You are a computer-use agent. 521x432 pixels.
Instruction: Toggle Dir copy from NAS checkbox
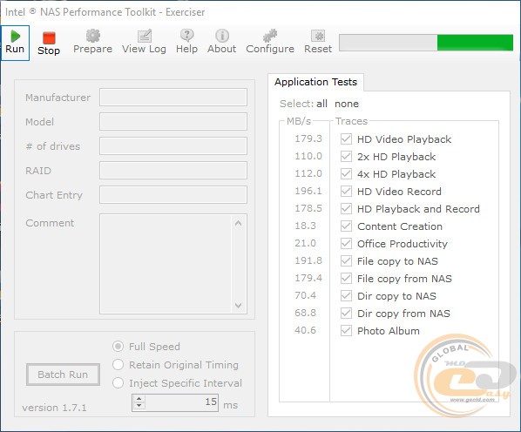[346, 314]
